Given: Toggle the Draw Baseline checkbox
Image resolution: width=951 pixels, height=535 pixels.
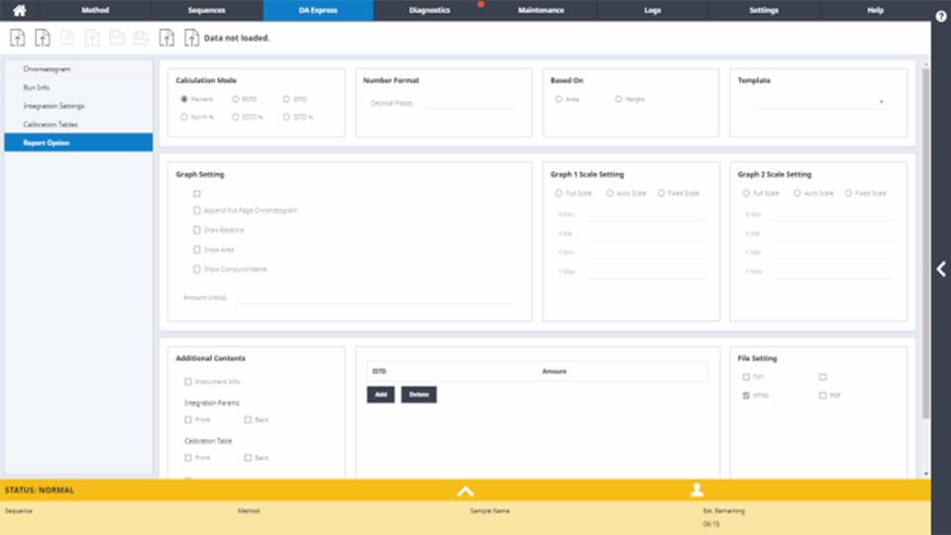Looking at the screenshot, I should (x=196, y=230).
